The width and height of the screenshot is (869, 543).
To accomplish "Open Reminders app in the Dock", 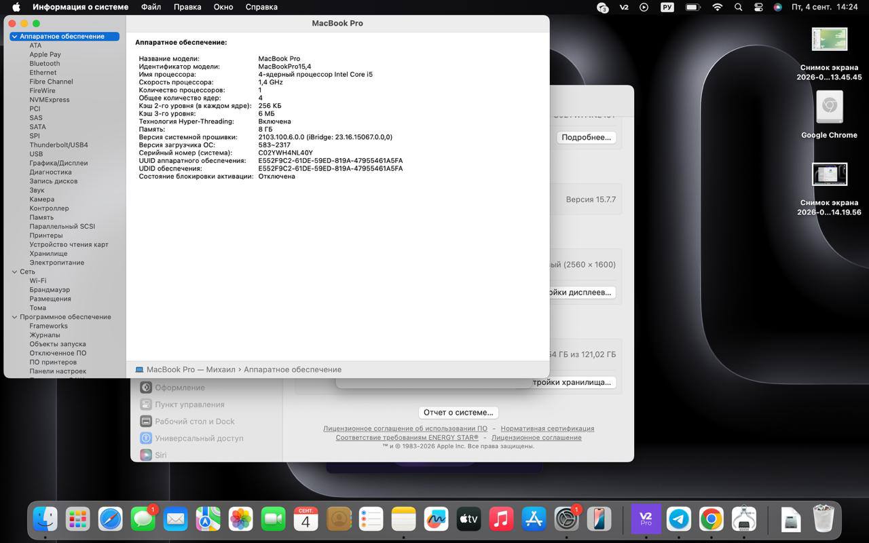I will pos(371,519).
